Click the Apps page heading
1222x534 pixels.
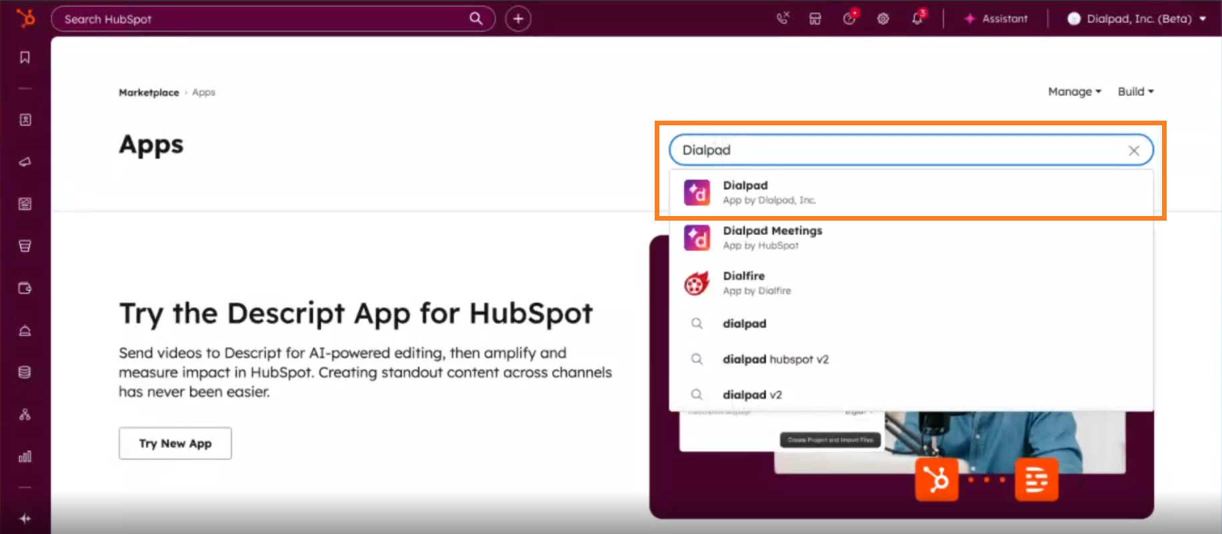tap(151, 145)
